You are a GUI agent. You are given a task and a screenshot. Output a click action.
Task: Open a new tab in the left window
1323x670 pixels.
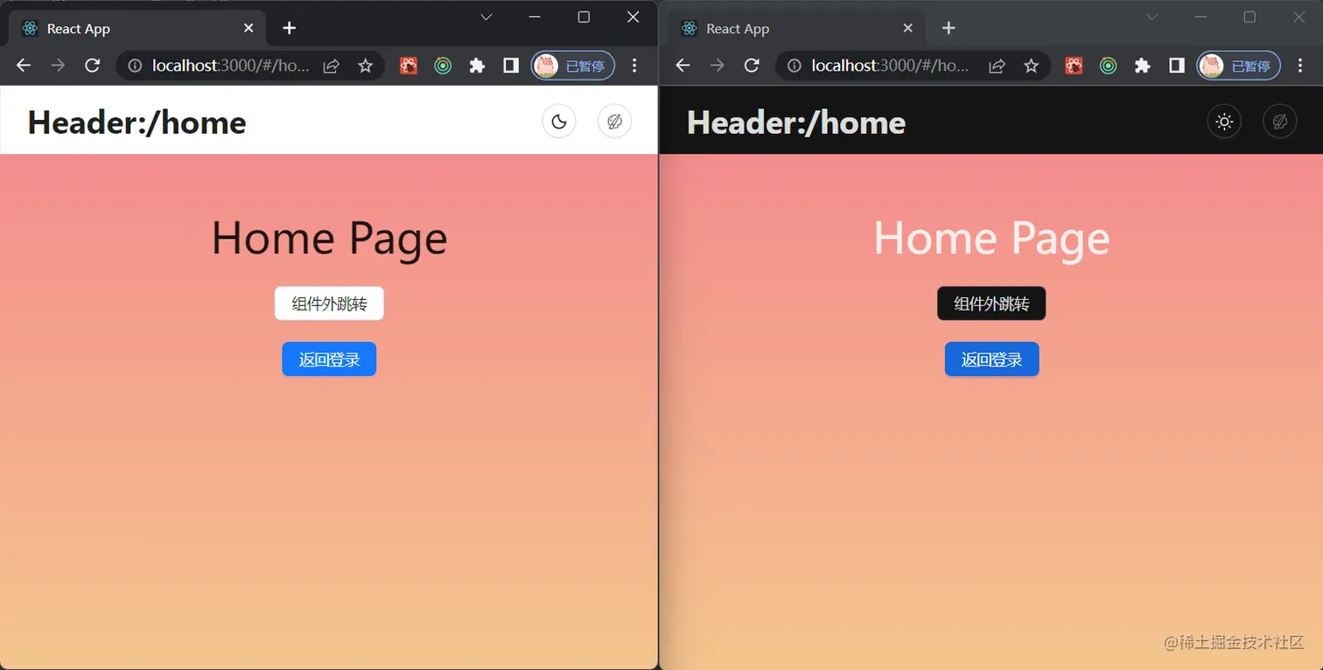click(x=290, y=28)
